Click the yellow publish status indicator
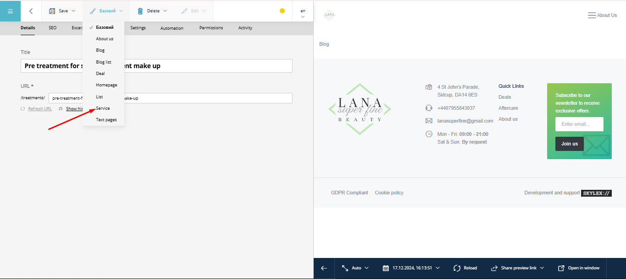This screenshot has width=626, height=279. (x=282, y=11)
